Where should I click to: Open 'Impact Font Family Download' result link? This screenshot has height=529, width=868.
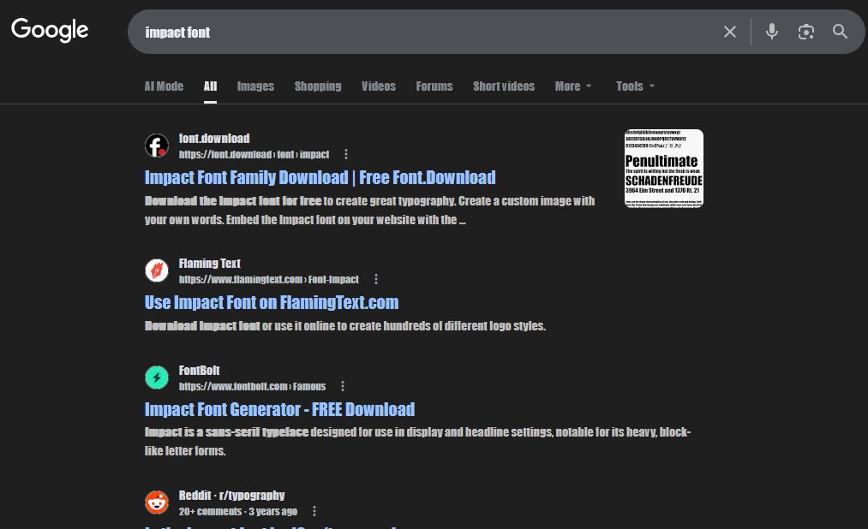pyautogui.click(x=320, y=177)
